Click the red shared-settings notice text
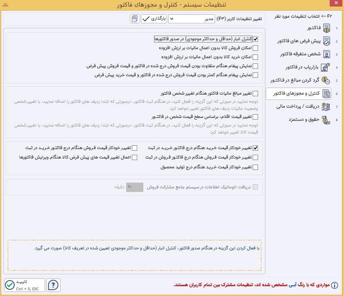 [251, 285]
